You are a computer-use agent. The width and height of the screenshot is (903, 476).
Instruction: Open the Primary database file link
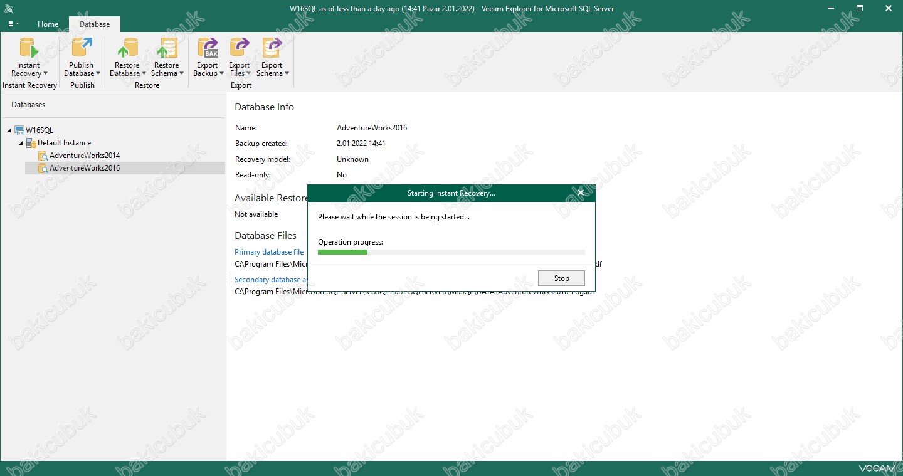click(269, 252)
